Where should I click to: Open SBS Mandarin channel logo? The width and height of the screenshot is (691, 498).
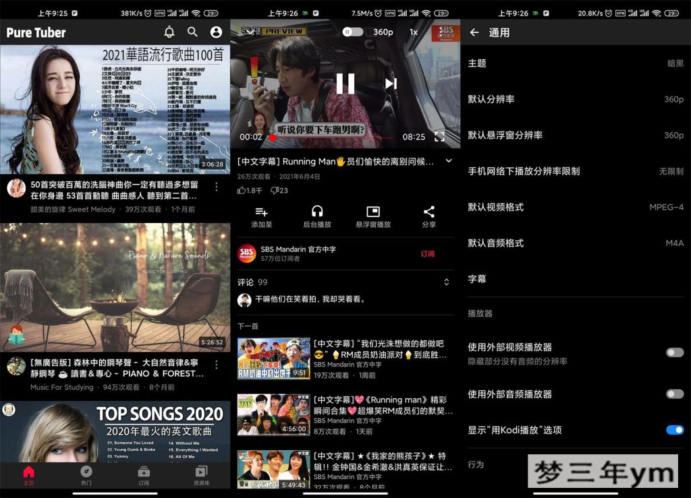pos(247,254)
